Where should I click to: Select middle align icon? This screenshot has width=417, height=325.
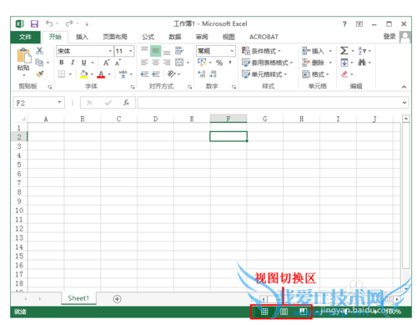pyautogui.click(x=156, y=51)
